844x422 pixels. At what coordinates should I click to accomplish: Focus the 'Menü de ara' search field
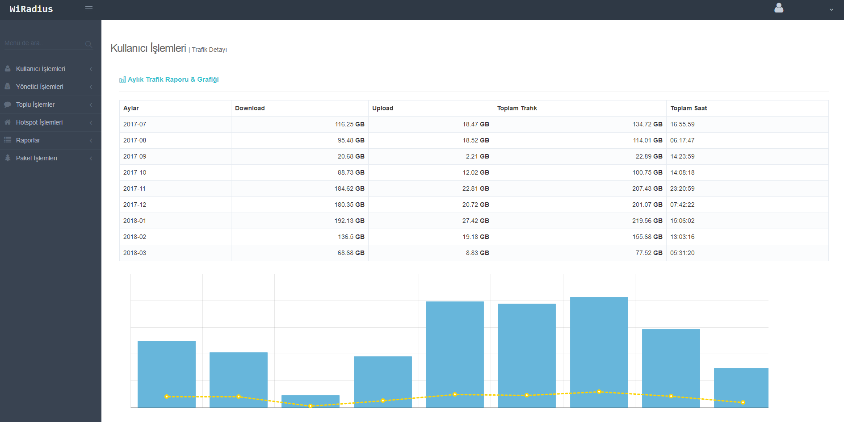click(42, 43)
